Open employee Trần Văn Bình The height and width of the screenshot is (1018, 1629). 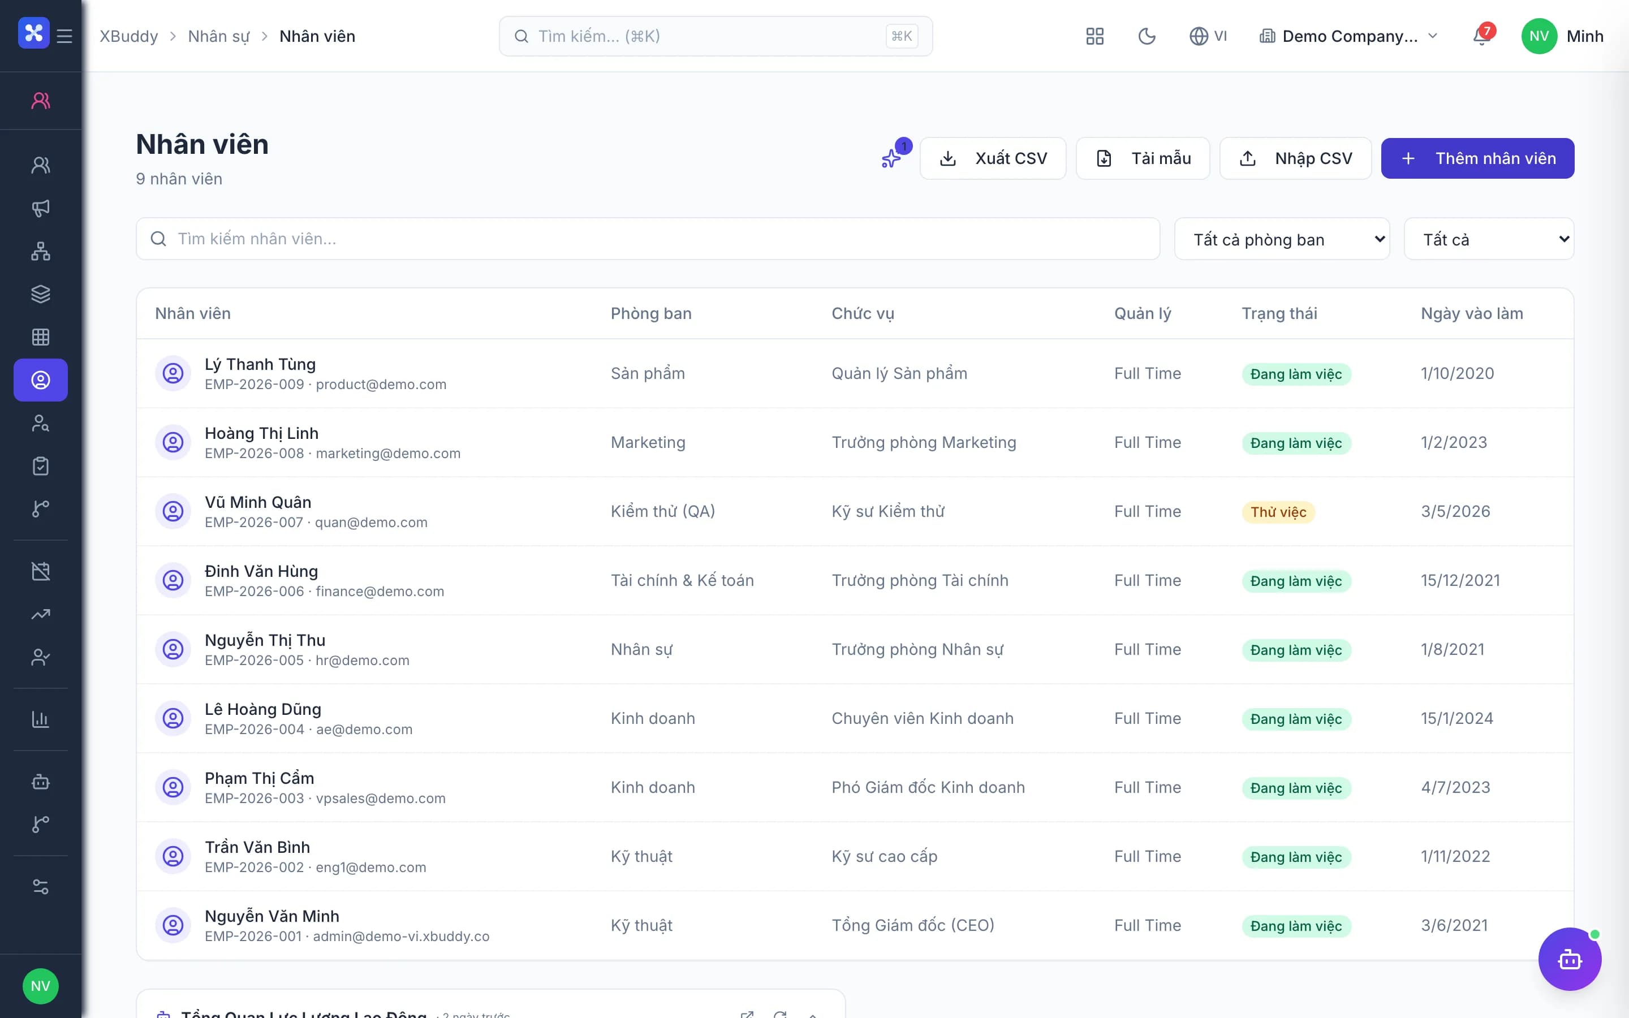[855, 856]
